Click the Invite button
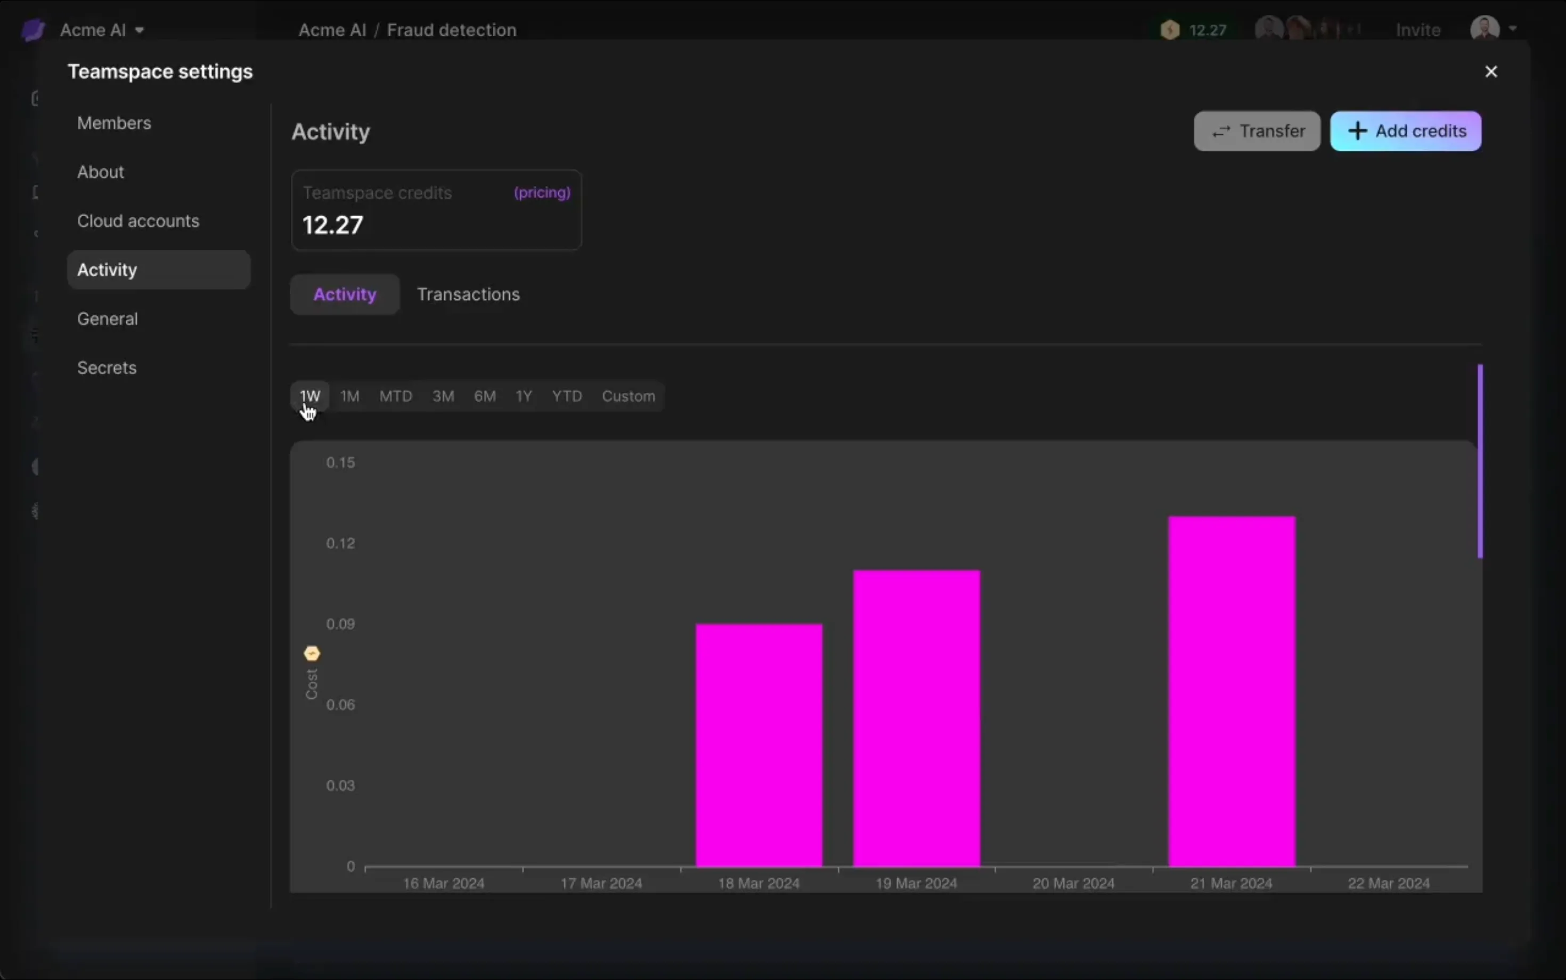 pos(1417,30)
